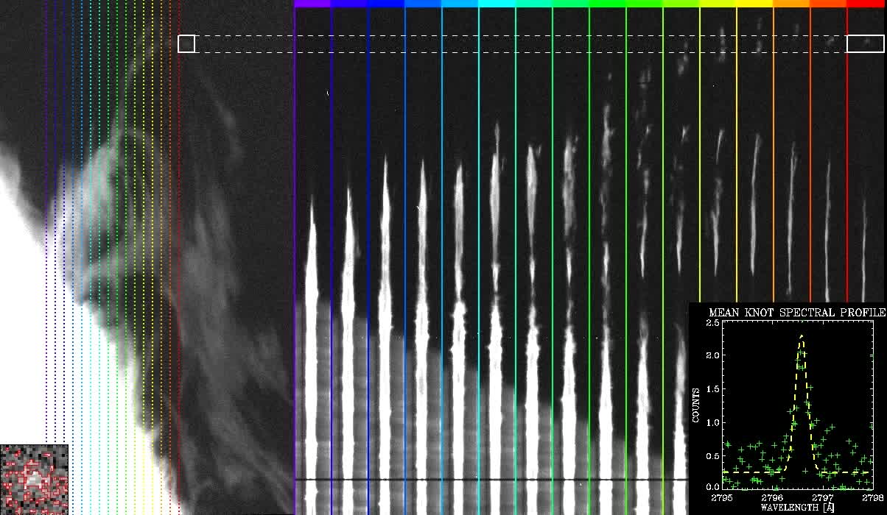Click the 1.0 tick label on counts axis
887x515 pixels.
[710, 422]
